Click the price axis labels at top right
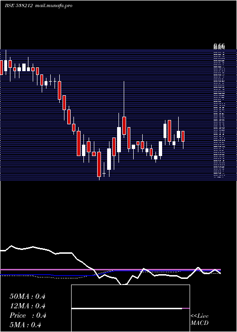Image resolution: width=237 pixels, height=332 pixels. pos(219,46)
